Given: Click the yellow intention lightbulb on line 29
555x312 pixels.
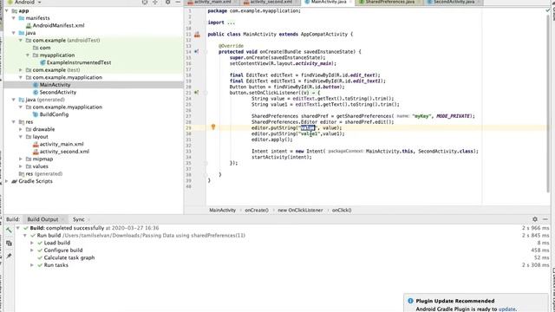Looking at the screenshot, I should 213,127.
